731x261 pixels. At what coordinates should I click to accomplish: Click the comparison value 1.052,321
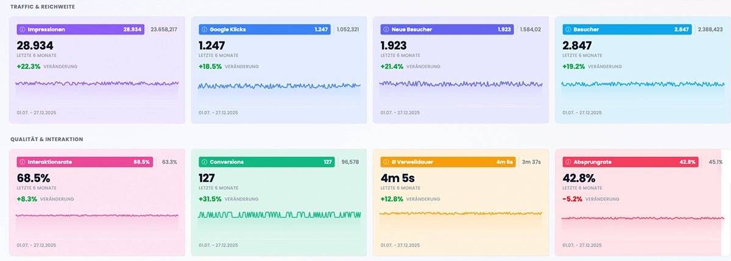pos(347,29)
